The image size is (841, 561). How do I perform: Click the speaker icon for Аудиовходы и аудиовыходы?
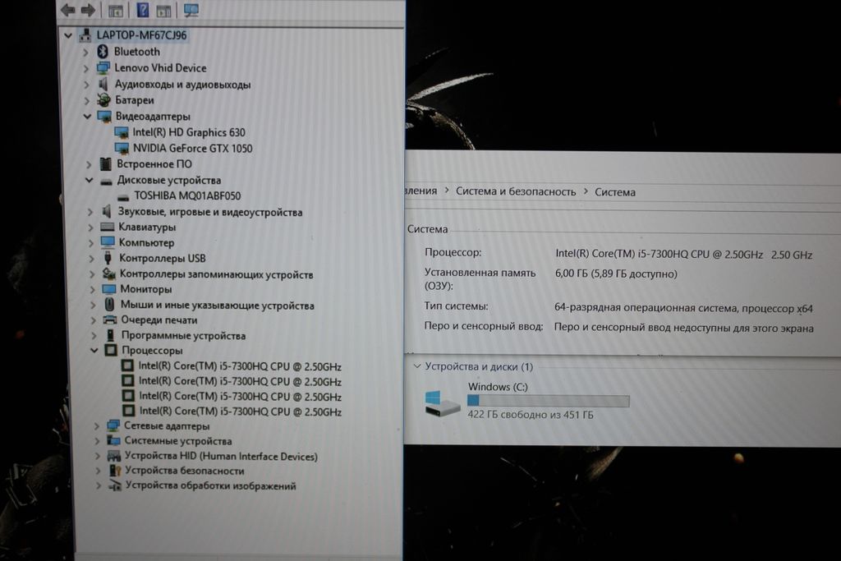(103, 85)
